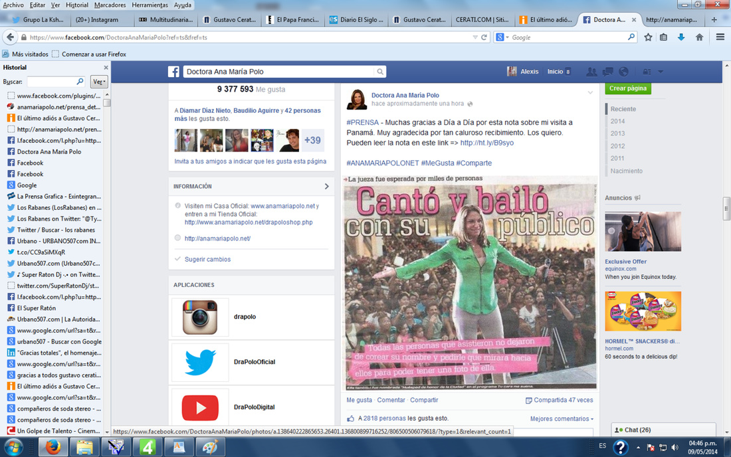Open Facebook friend requests icon
The height and width of the screenshot is (457, 731).
(591, 72)
